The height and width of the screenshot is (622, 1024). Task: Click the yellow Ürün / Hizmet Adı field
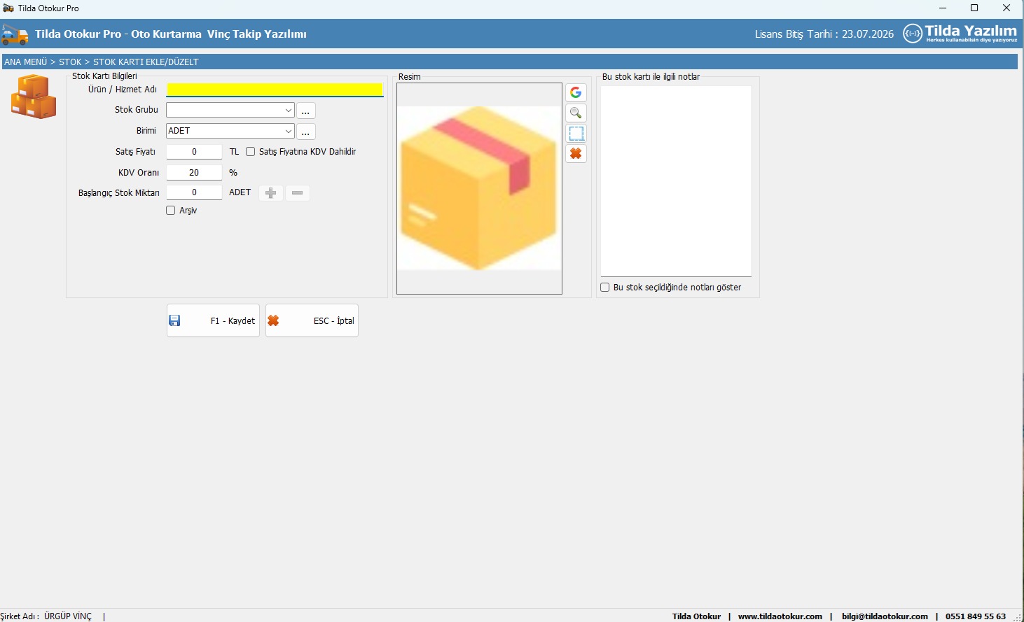275,90
